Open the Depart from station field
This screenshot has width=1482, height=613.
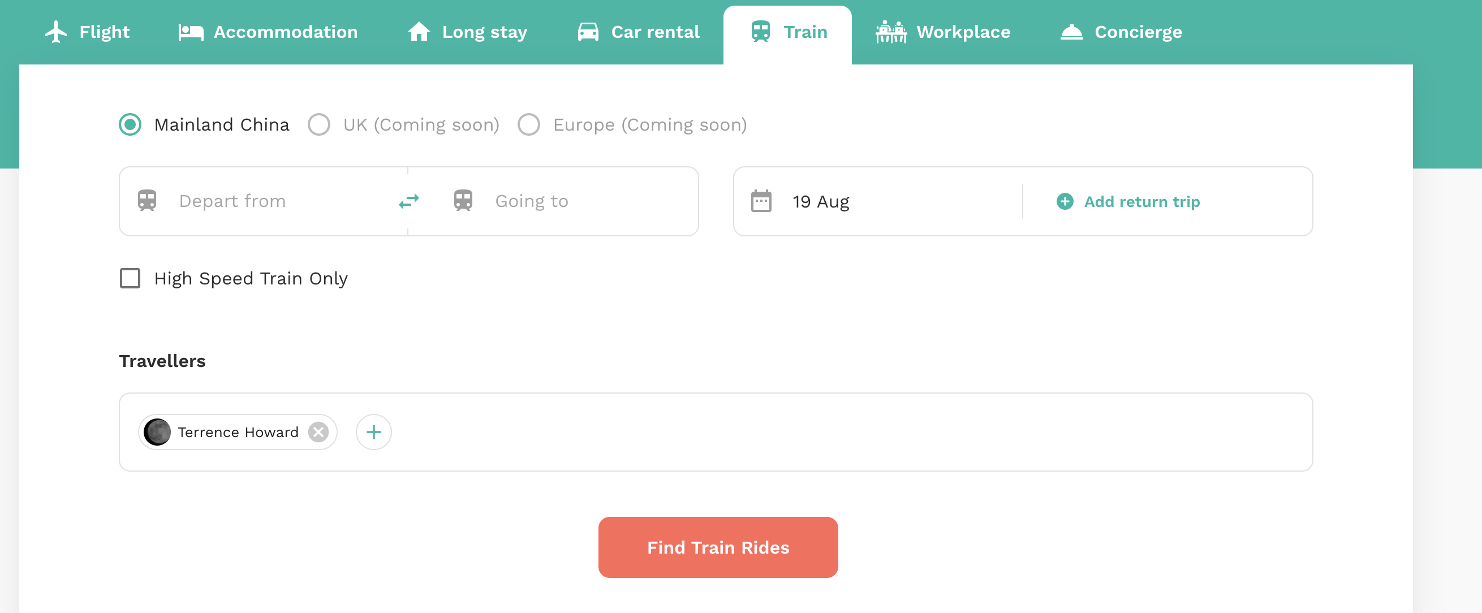[264, 201]
